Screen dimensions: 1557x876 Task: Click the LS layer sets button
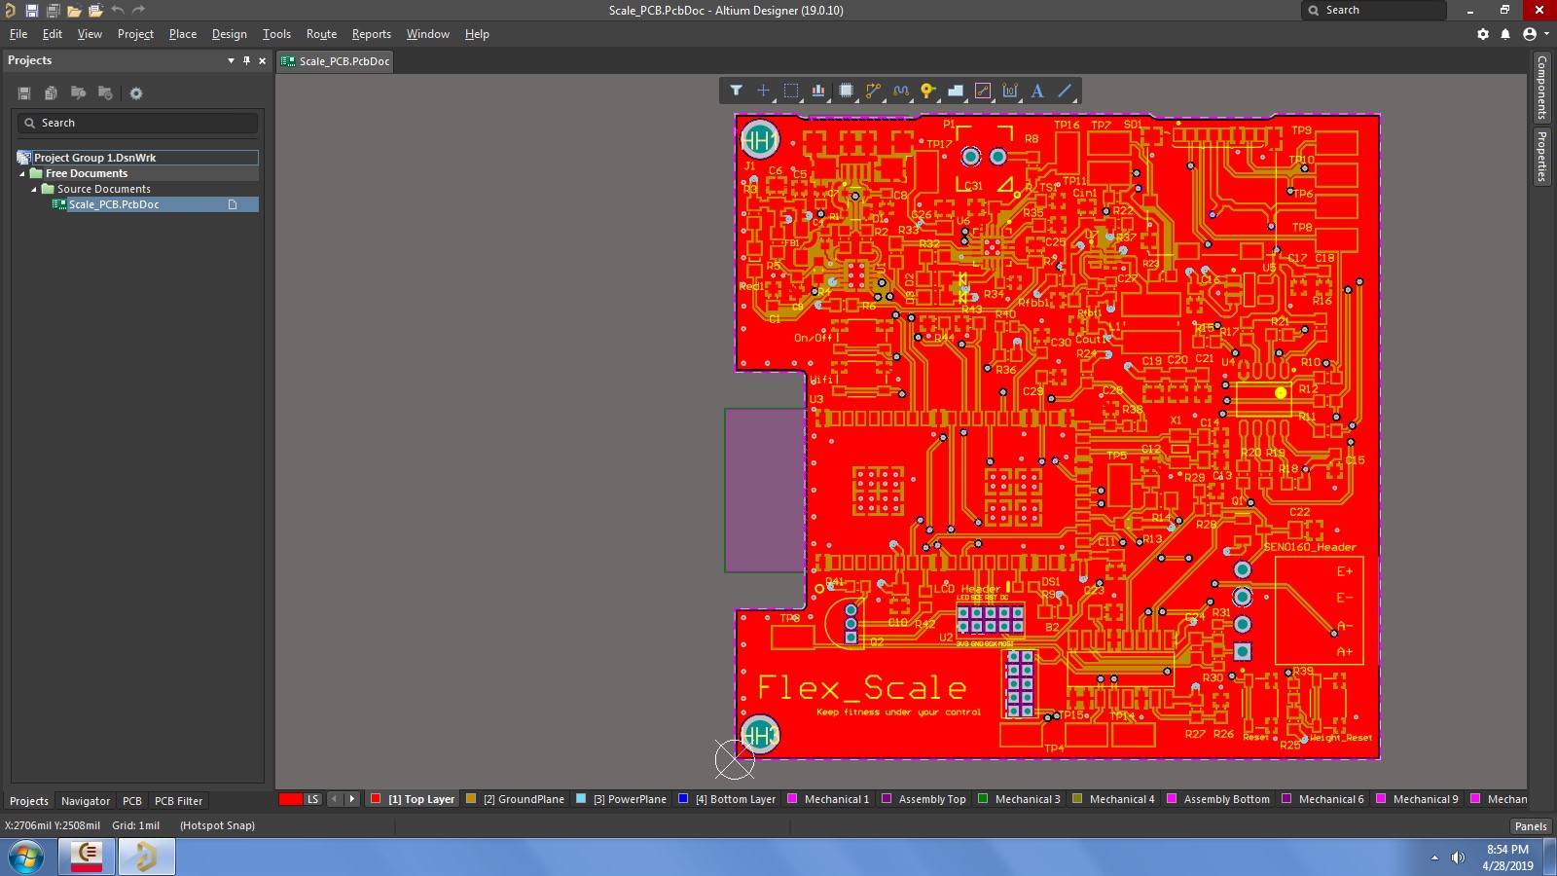[x=312, y=799]
